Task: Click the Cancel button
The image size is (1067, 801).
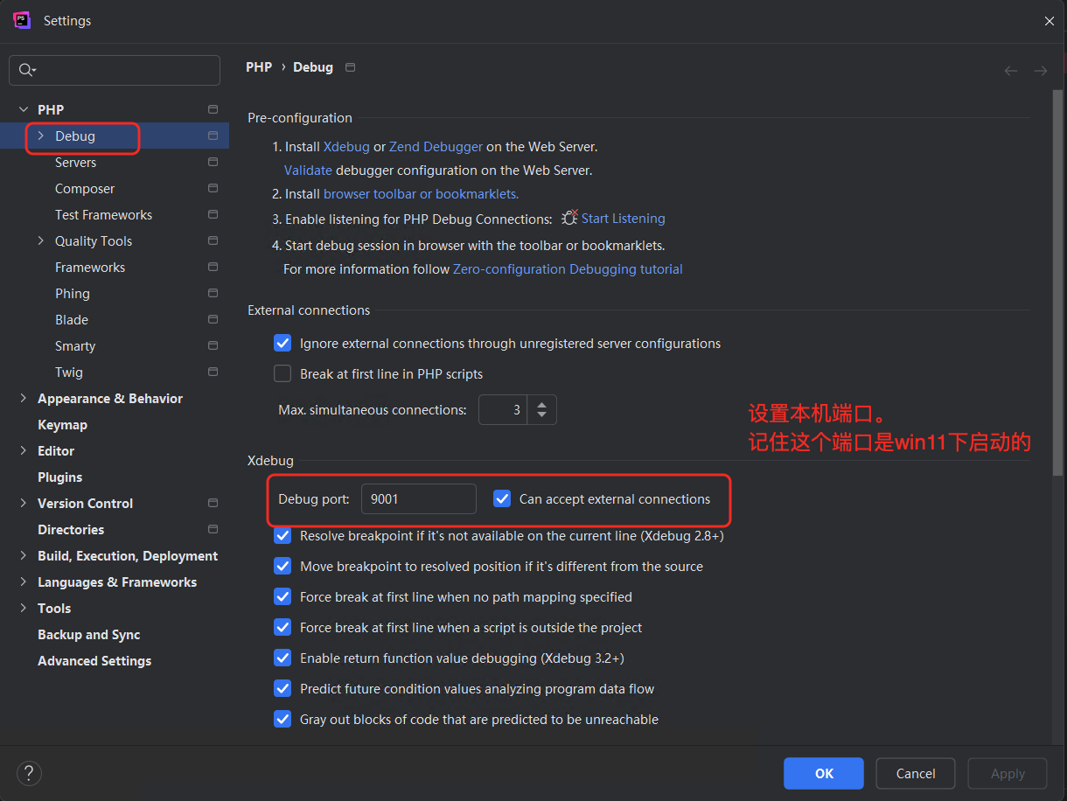Action: click(916, 773)
